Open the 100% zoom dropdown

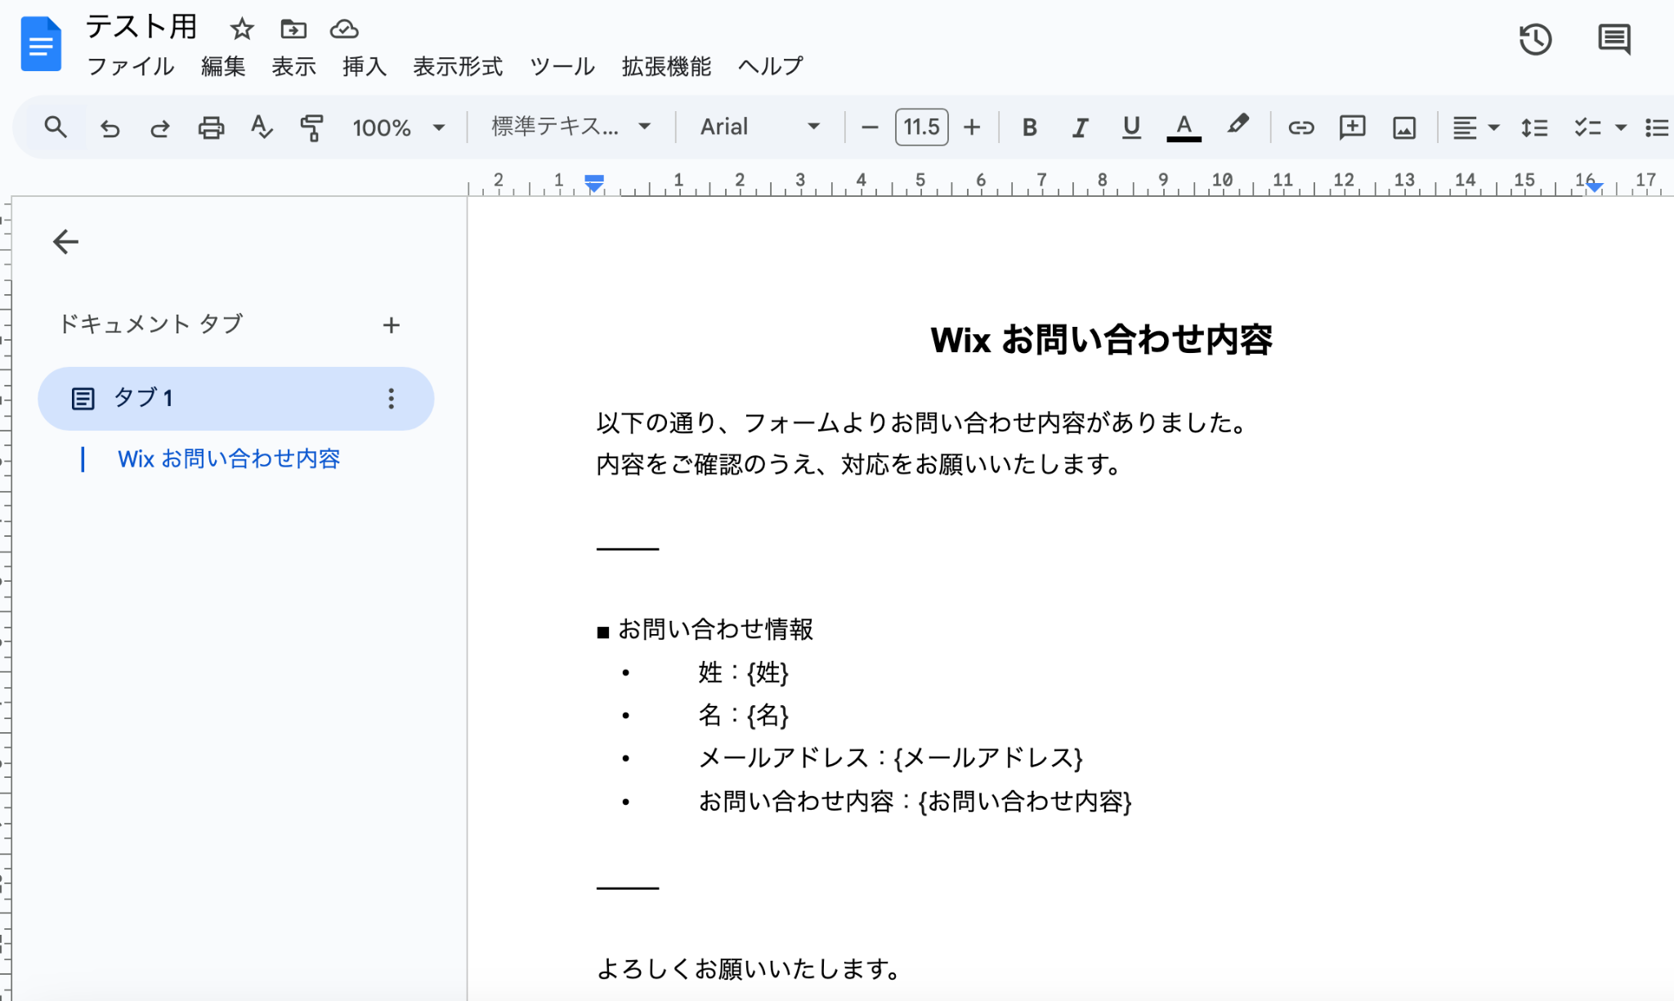point(398,127)
